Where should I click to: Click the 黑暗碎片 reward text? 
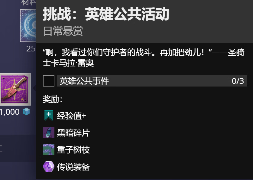click(x=73, y=133)
